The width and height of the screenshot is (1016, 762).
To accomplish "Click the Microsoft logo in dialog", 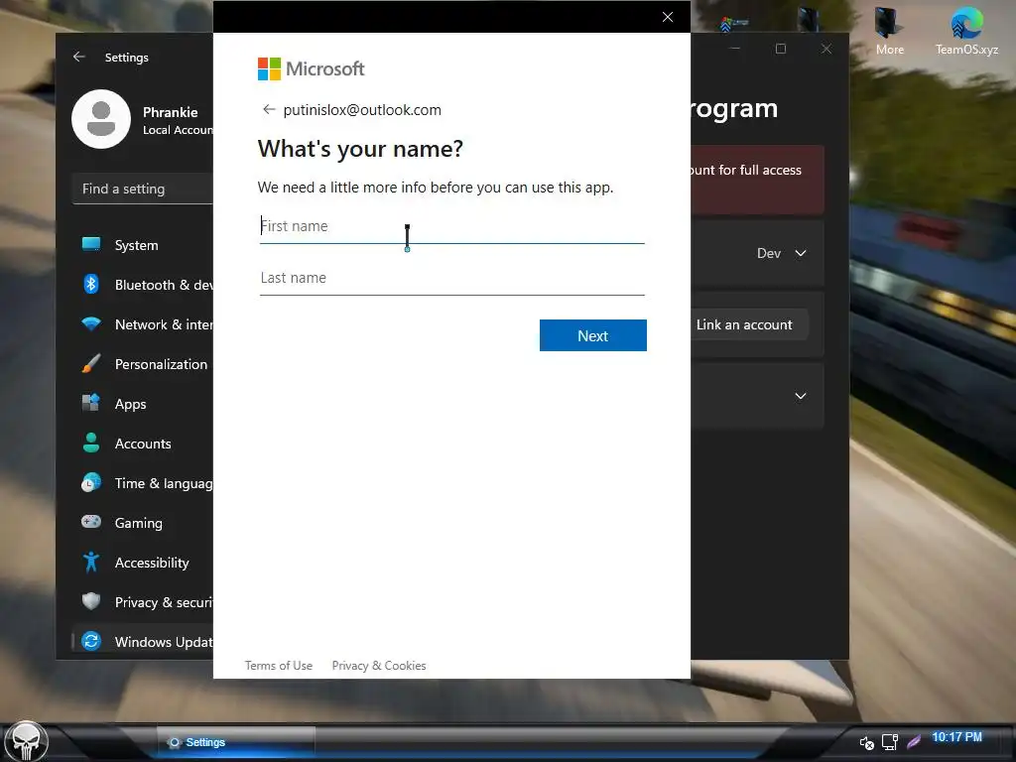I will (311, 68).
